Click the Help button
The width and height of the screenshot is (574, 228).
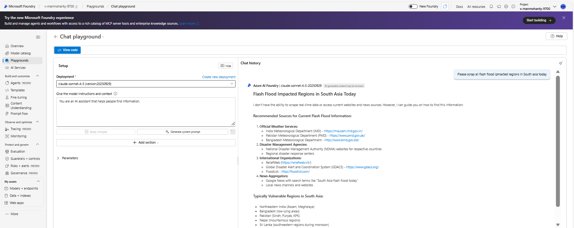click(556, 36)
